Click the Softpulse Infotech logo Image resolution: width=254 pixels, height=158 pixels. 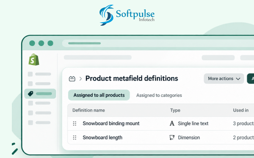coord(127,15)
